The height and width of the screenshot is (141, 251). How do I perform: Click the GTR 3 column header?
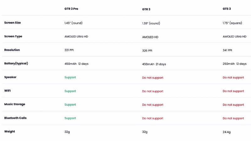146,9
